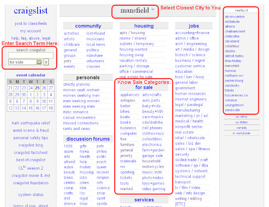
Task: Open furniture for sale
Action: [127, 145]
